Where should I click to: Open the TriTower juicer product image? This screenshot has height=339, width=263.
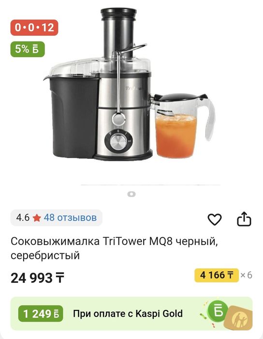[x=130, y=84]
